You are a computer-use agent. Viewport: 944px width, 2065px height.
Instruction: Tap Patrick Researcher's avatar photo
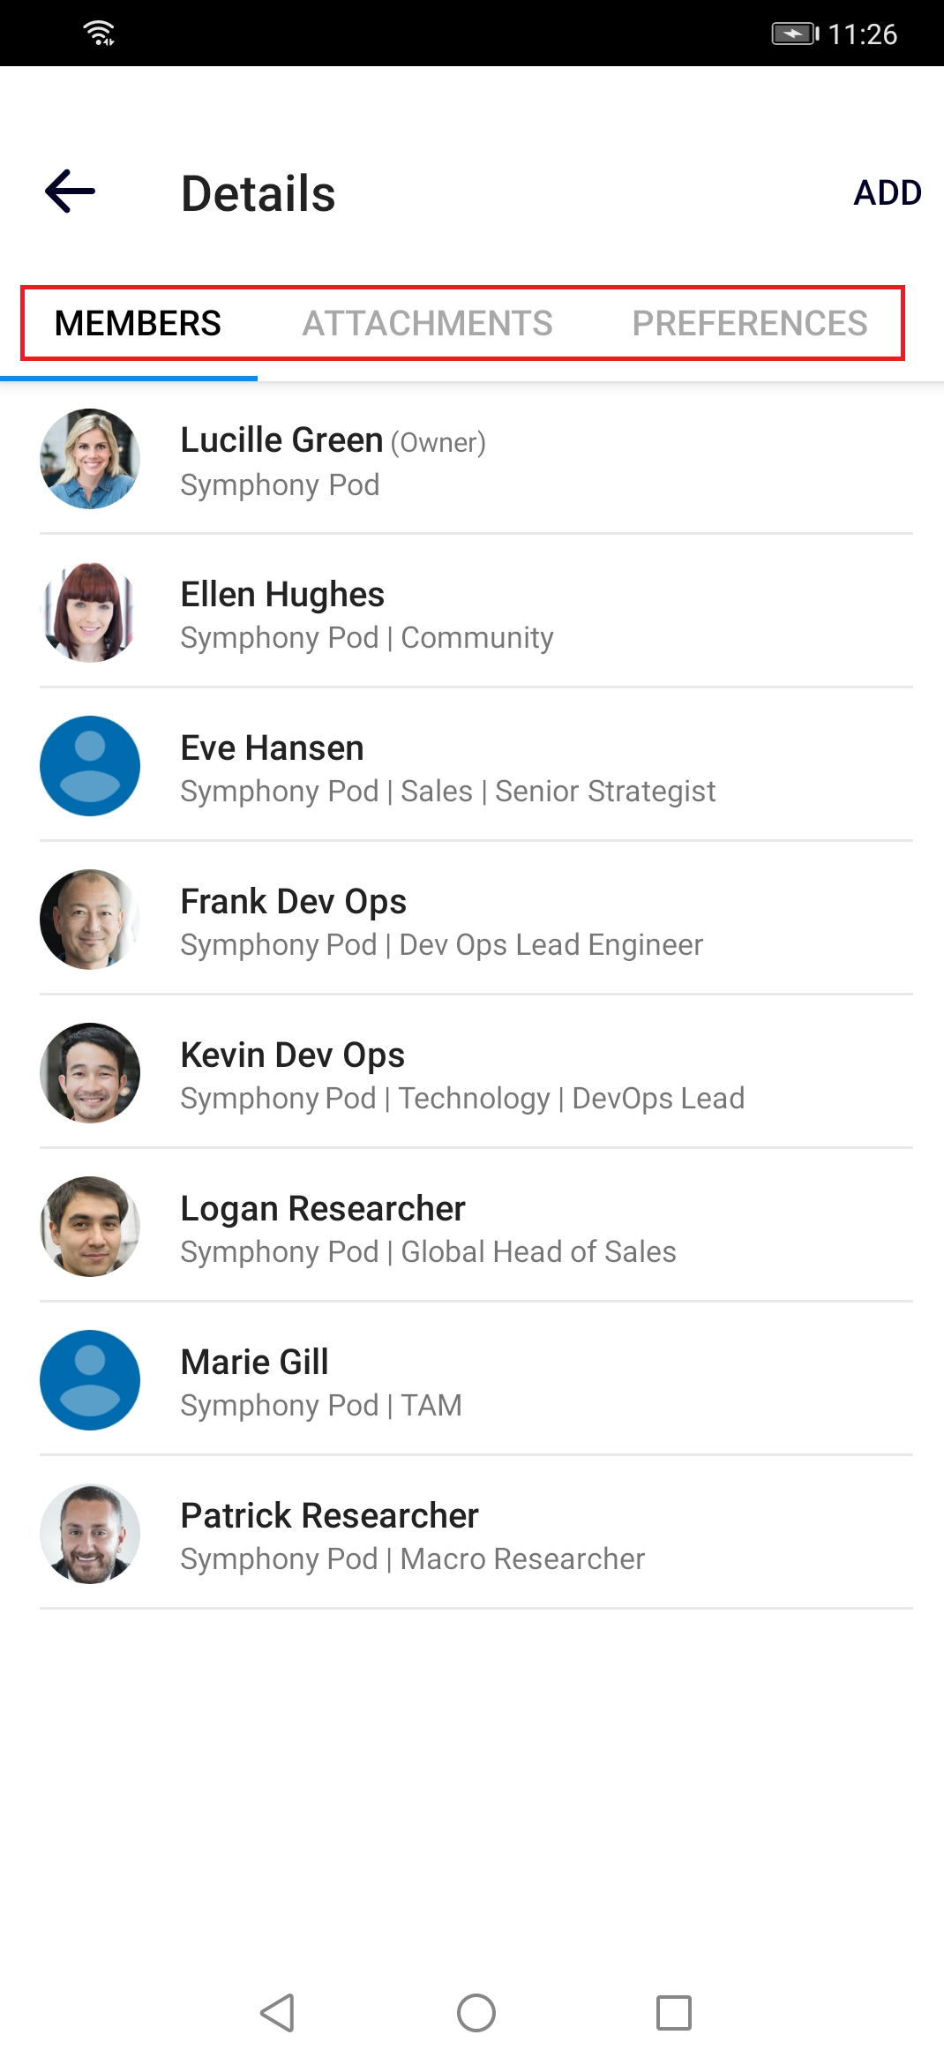coord(90,1534)
